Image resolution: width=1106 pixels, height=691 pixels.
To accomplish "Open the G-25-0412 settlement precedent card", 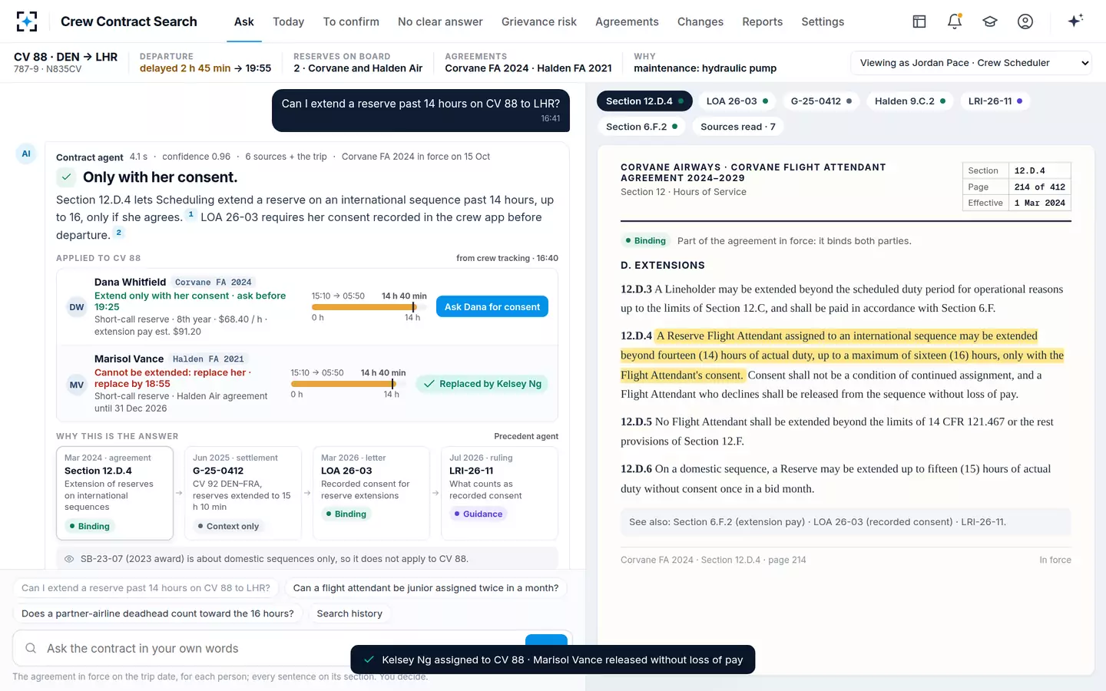I will [243, 493].
